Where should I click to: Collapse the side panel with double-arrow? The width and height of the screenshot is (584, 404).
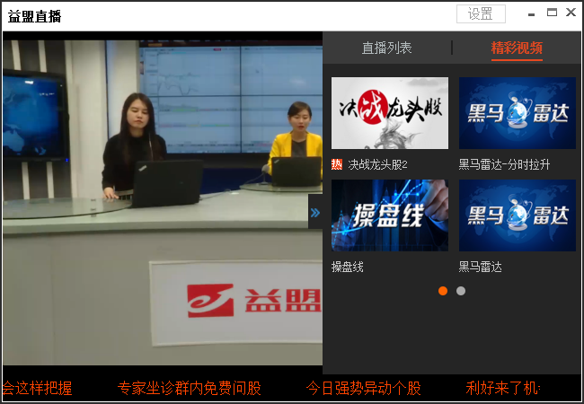(x=315, y=213)
